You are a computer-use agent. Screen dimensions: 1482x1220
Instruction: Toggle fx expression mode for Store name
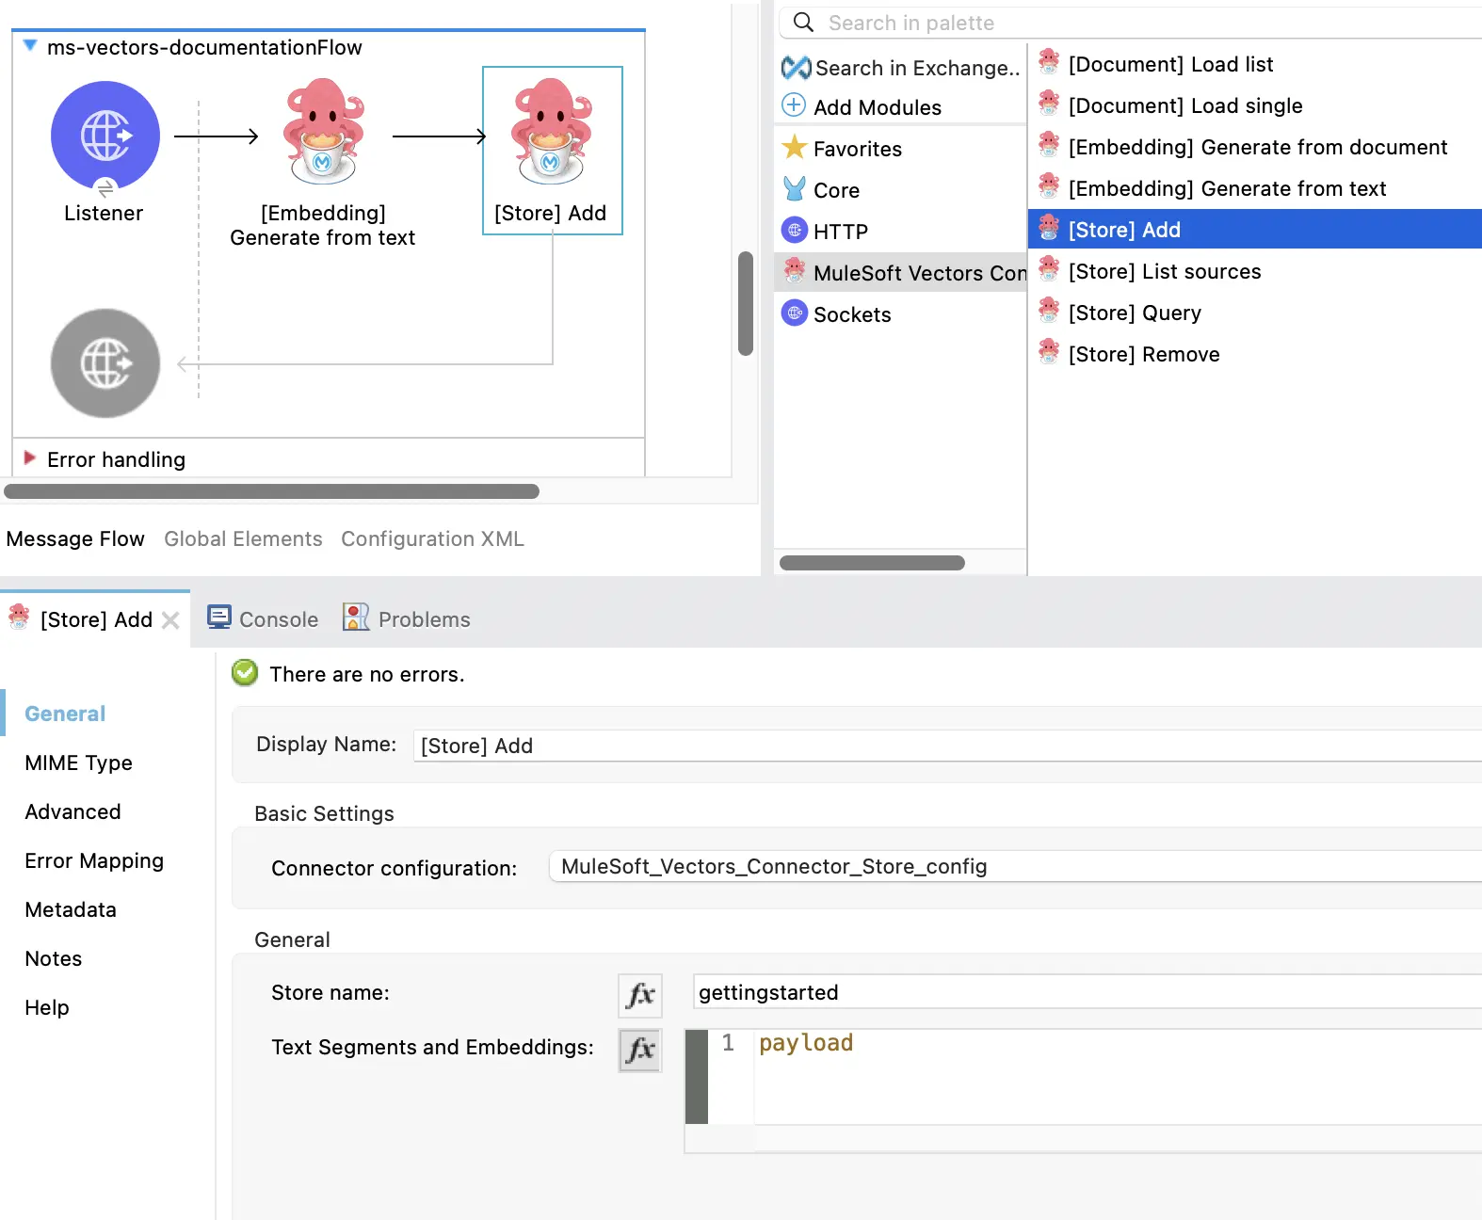click(x=640, y=995)
